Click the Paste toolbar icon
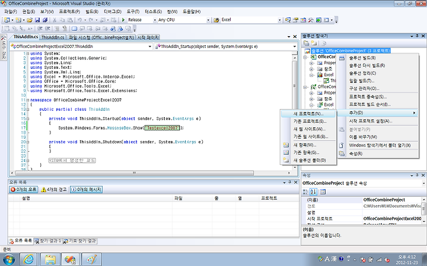The image size is (427, 266). coord(70,20)
